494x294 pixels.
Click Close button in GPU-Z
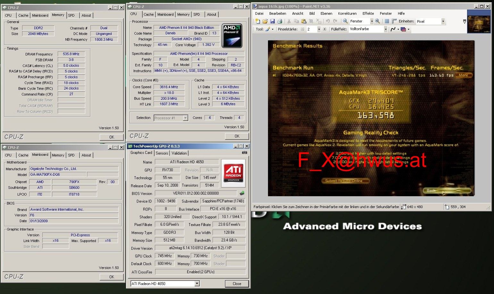click(237, 284)
